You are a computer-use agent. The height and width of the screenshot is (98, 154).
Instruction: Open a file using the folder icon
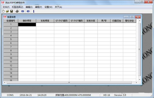pos(7,11)
